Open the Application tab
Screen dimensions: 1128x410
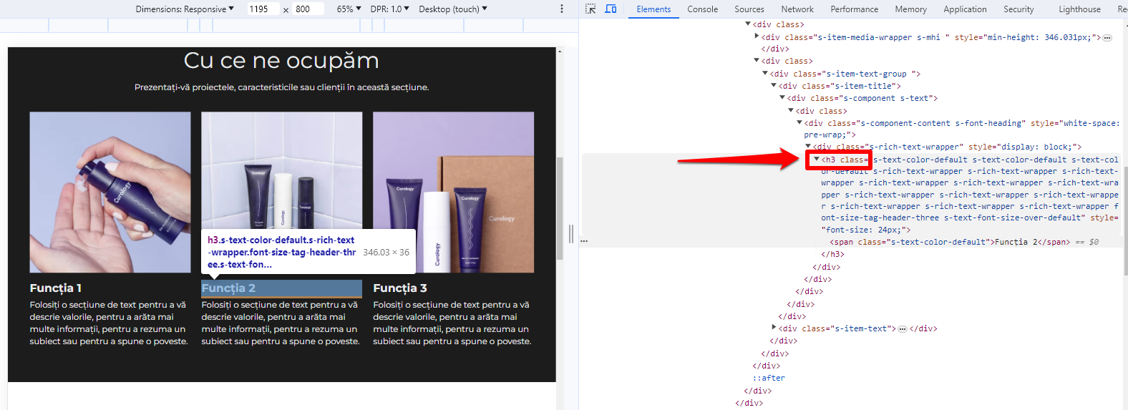[965, 9]
